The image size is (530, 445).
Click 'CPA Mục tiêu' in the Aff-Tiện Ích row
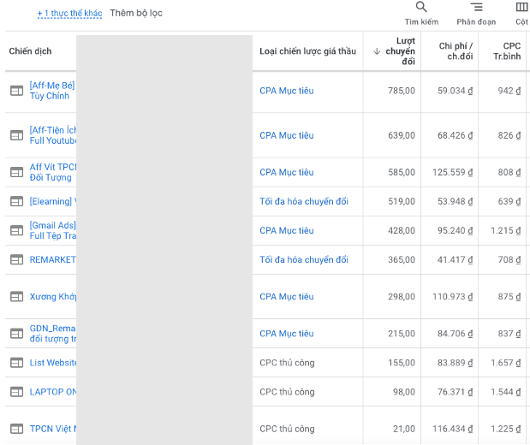coord(287,135)
